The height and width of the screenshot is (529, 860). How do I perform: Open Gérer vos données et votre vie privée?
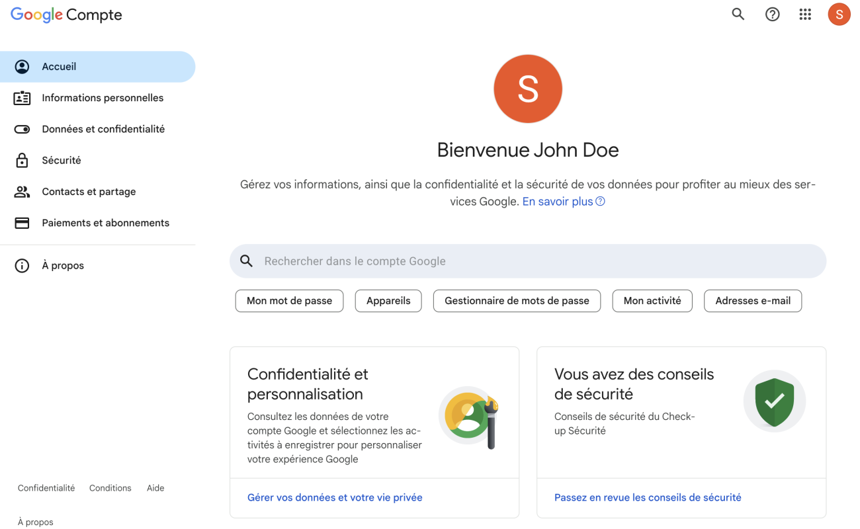[335, 497]
